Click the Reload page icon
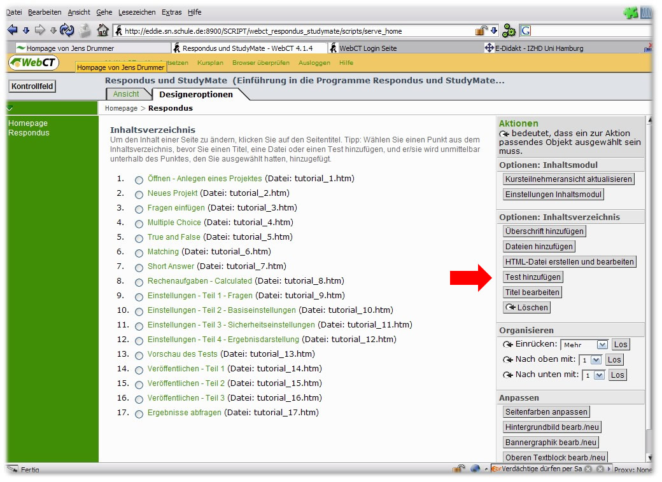The height and width of the screenshot is (482, 662). tap(67, 29)
